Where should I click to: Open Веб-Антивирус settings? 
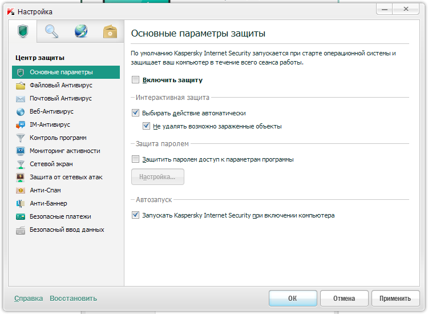(x=66, y=111)
